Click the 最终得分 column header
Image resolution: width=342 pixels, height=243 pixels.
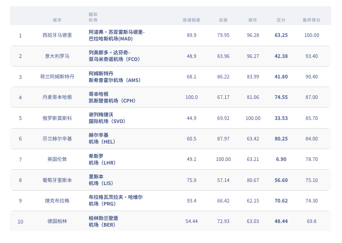(311, 20)
